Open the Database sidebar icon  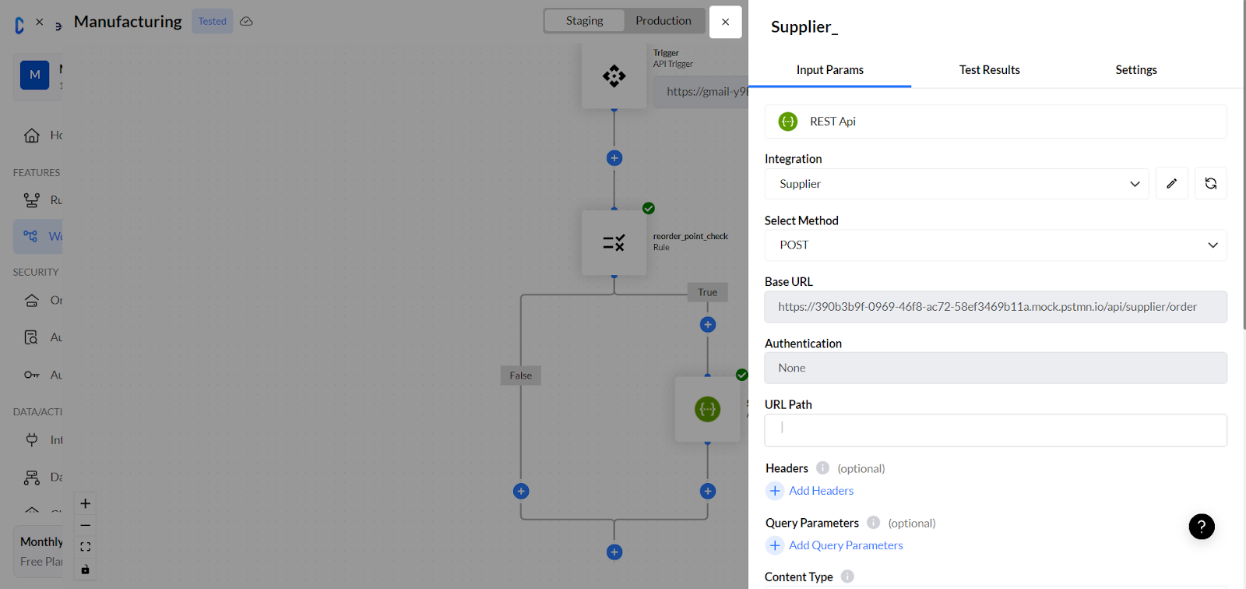(x=31, y=477)
